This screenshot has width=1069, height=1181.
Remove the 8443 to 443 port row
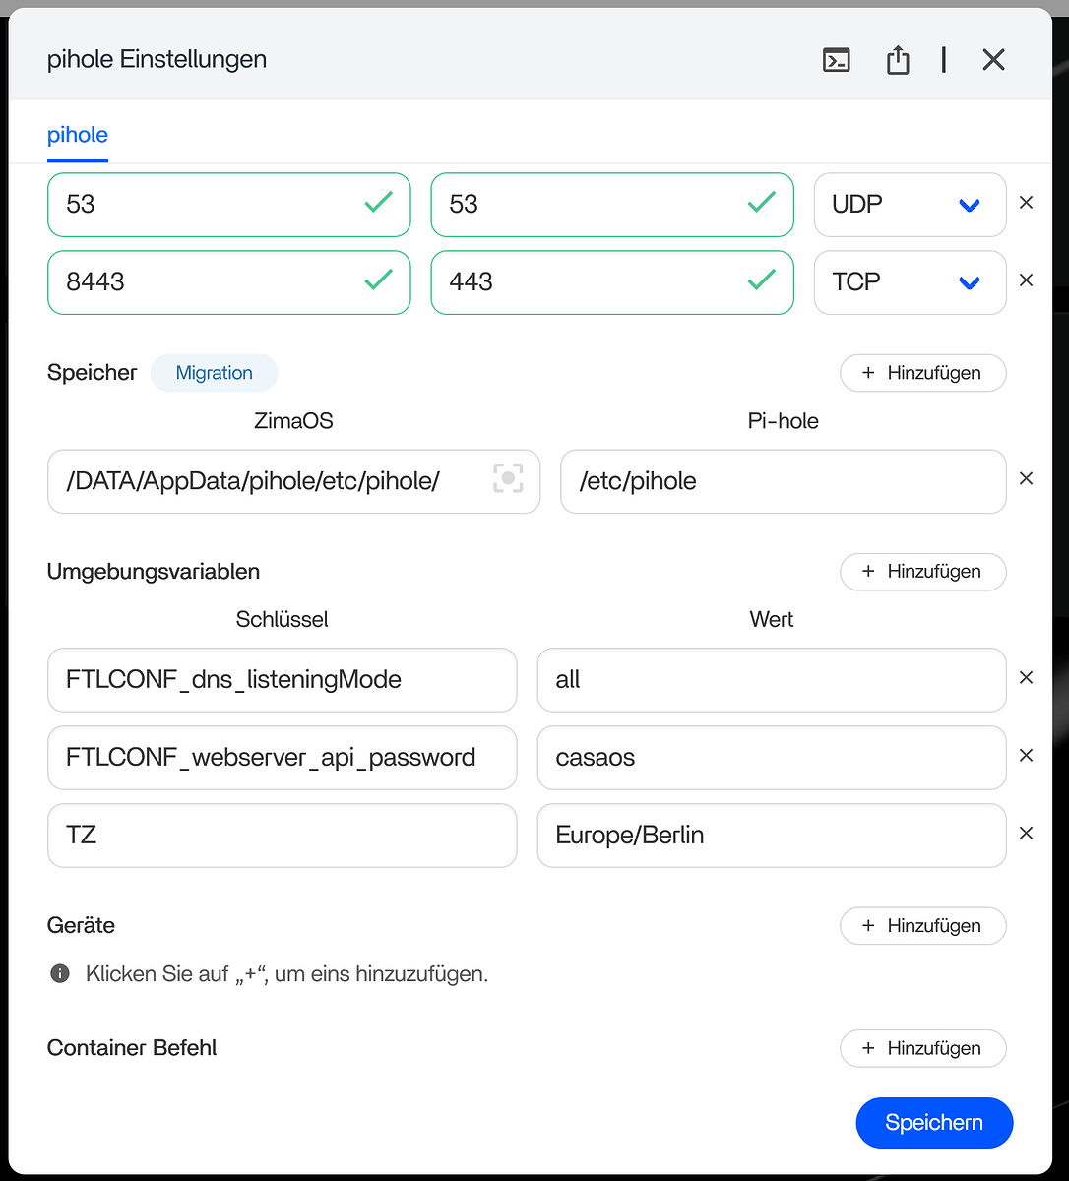(1026, 280)
